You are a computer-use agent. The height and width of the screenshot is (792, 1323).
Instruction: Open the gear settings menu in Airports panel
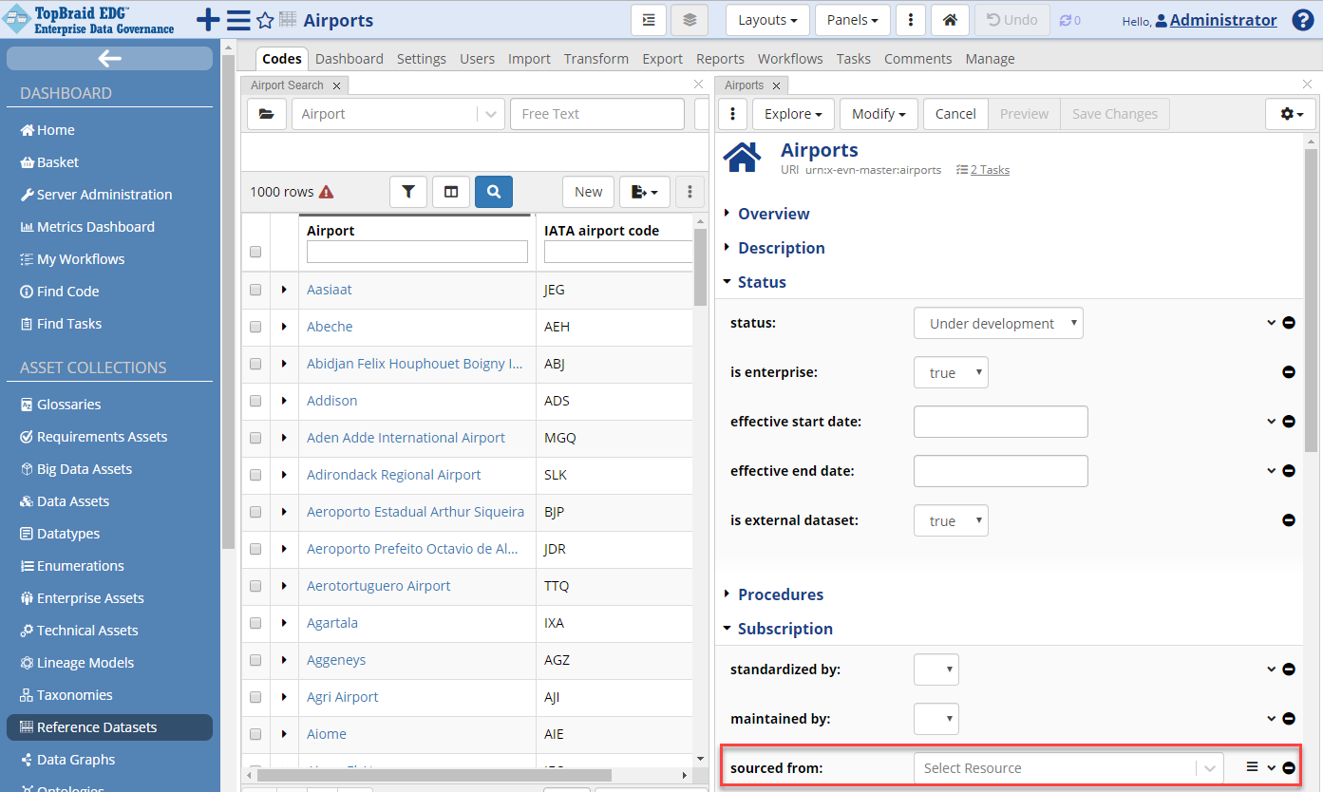coord(1291,114)
